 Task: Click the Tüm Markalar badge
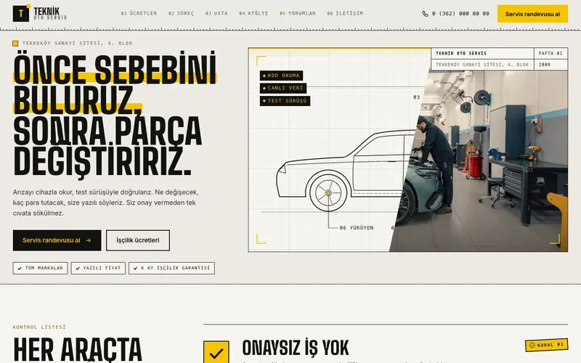coord(41,268)
